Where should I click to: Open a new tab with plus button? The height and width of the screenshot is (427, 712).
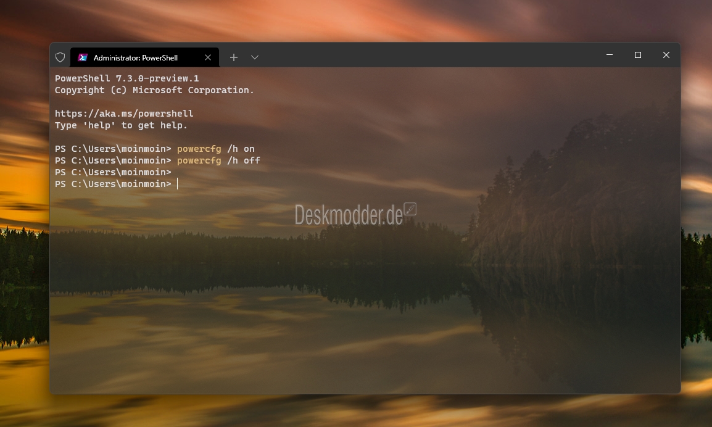tap(233, 57)
